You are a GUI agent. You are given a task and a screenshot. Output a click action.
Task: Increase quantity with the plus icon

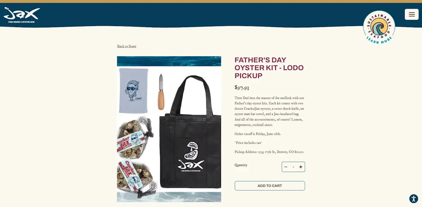click(301, 167)
